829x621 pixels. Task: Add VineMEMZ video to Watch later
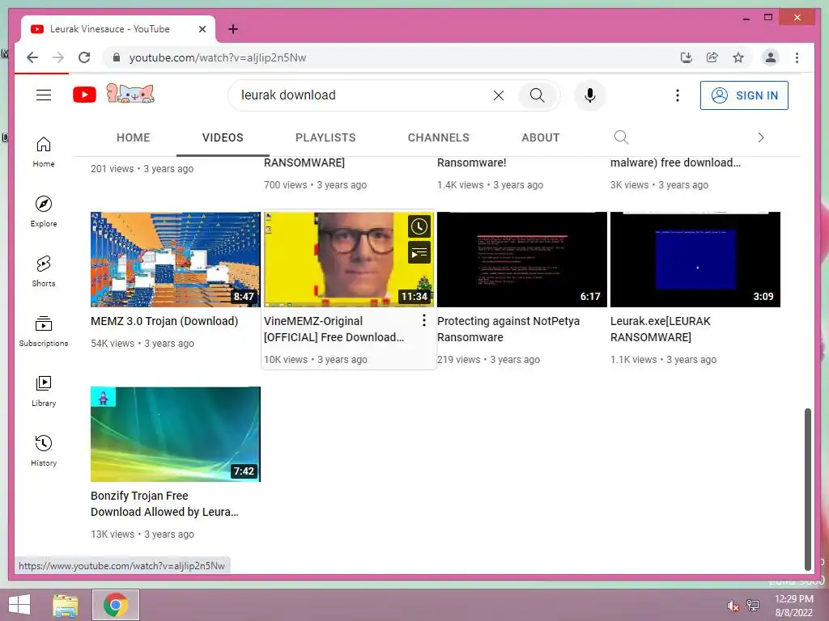[x=419, y=226]
